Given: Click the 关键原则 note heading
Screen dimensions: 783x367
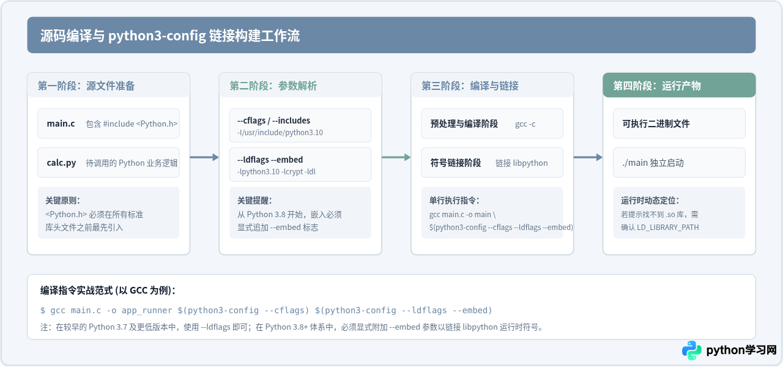Looking at the screenshot, I should pos(62,200).
